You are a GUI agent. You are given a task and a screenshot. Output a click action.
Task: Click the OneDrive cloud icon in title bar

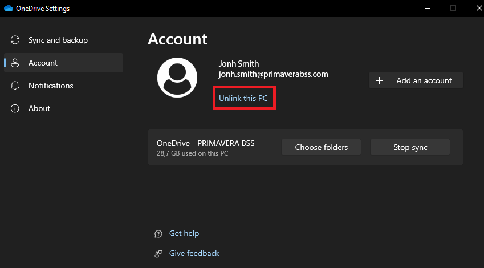[9, 9]
